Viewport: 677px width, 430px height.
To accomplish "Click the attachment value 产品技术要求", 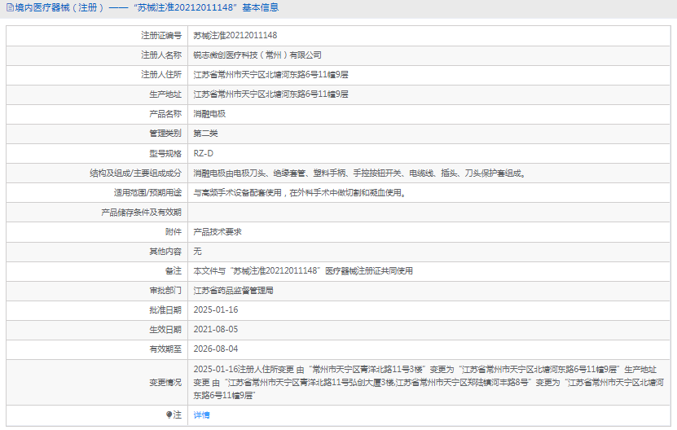I will pos(218,232).
